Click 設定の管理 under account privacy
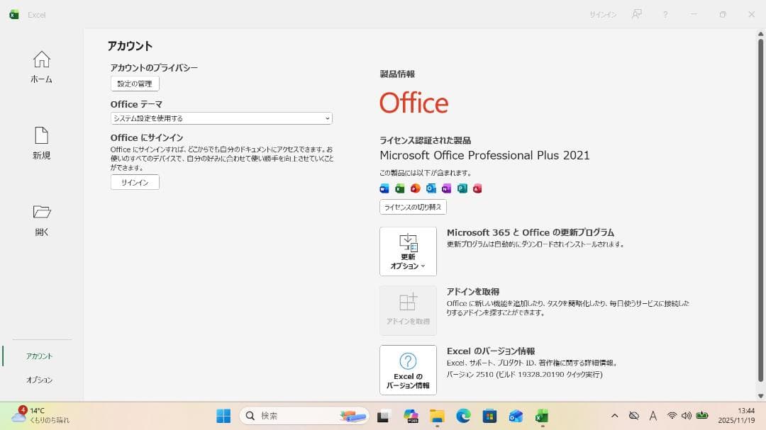This screenshot has width=766, height=430. 134,83
